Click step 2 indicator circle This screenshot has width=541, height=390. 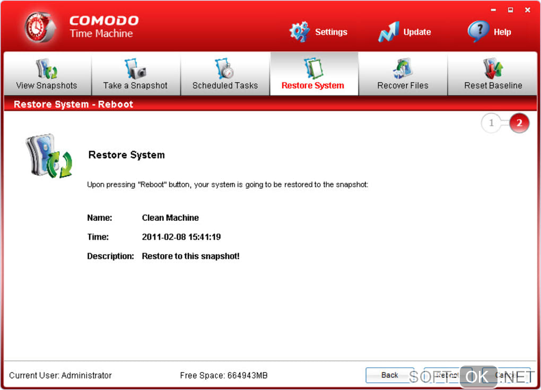(519, 123)
